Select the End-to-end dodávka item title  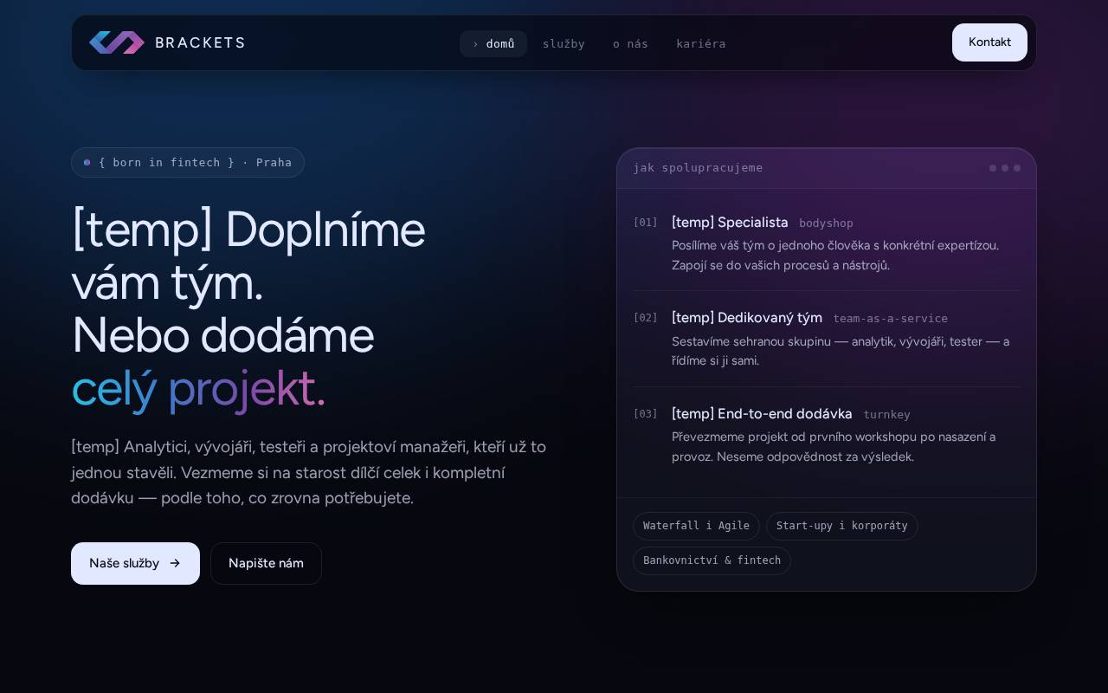[x=762, y=413]
